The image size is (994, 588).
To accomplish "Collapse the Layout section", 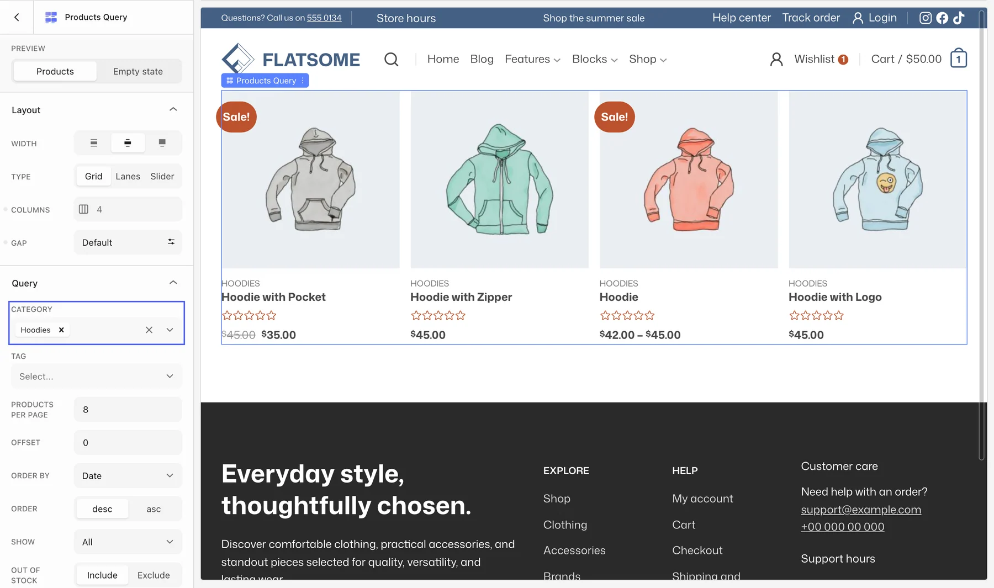I will pos(173,109).
